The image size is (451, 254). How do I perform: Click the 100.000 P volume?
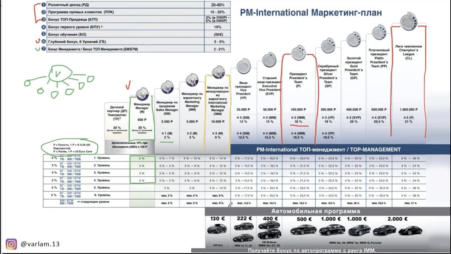298,110
